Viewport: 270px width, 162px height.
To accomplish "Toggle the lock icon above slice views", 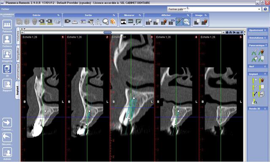I will (227, 32).
